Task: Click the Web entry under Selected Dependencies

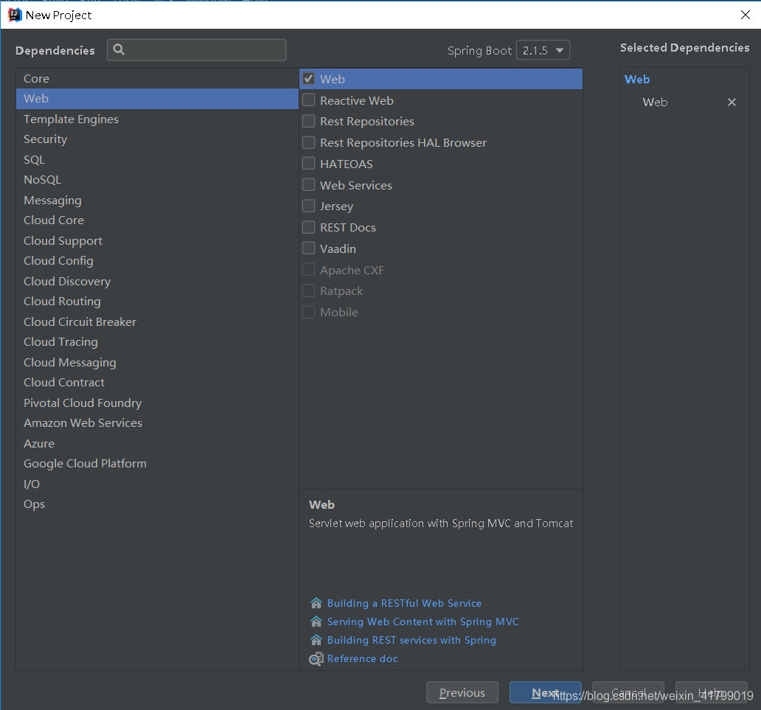Action: (x=656, y=102)
